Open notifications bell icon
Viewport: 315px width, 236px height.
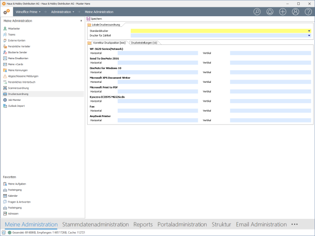coord(270,12)
